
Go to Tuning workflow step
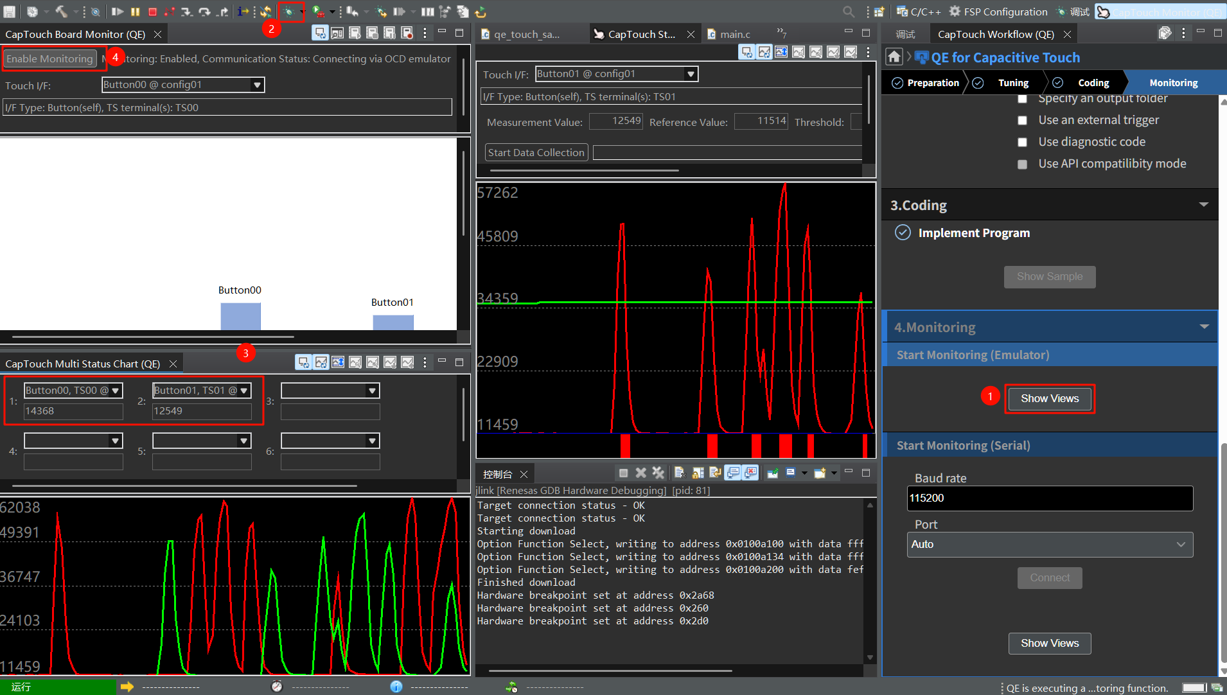click(1005, 83)
